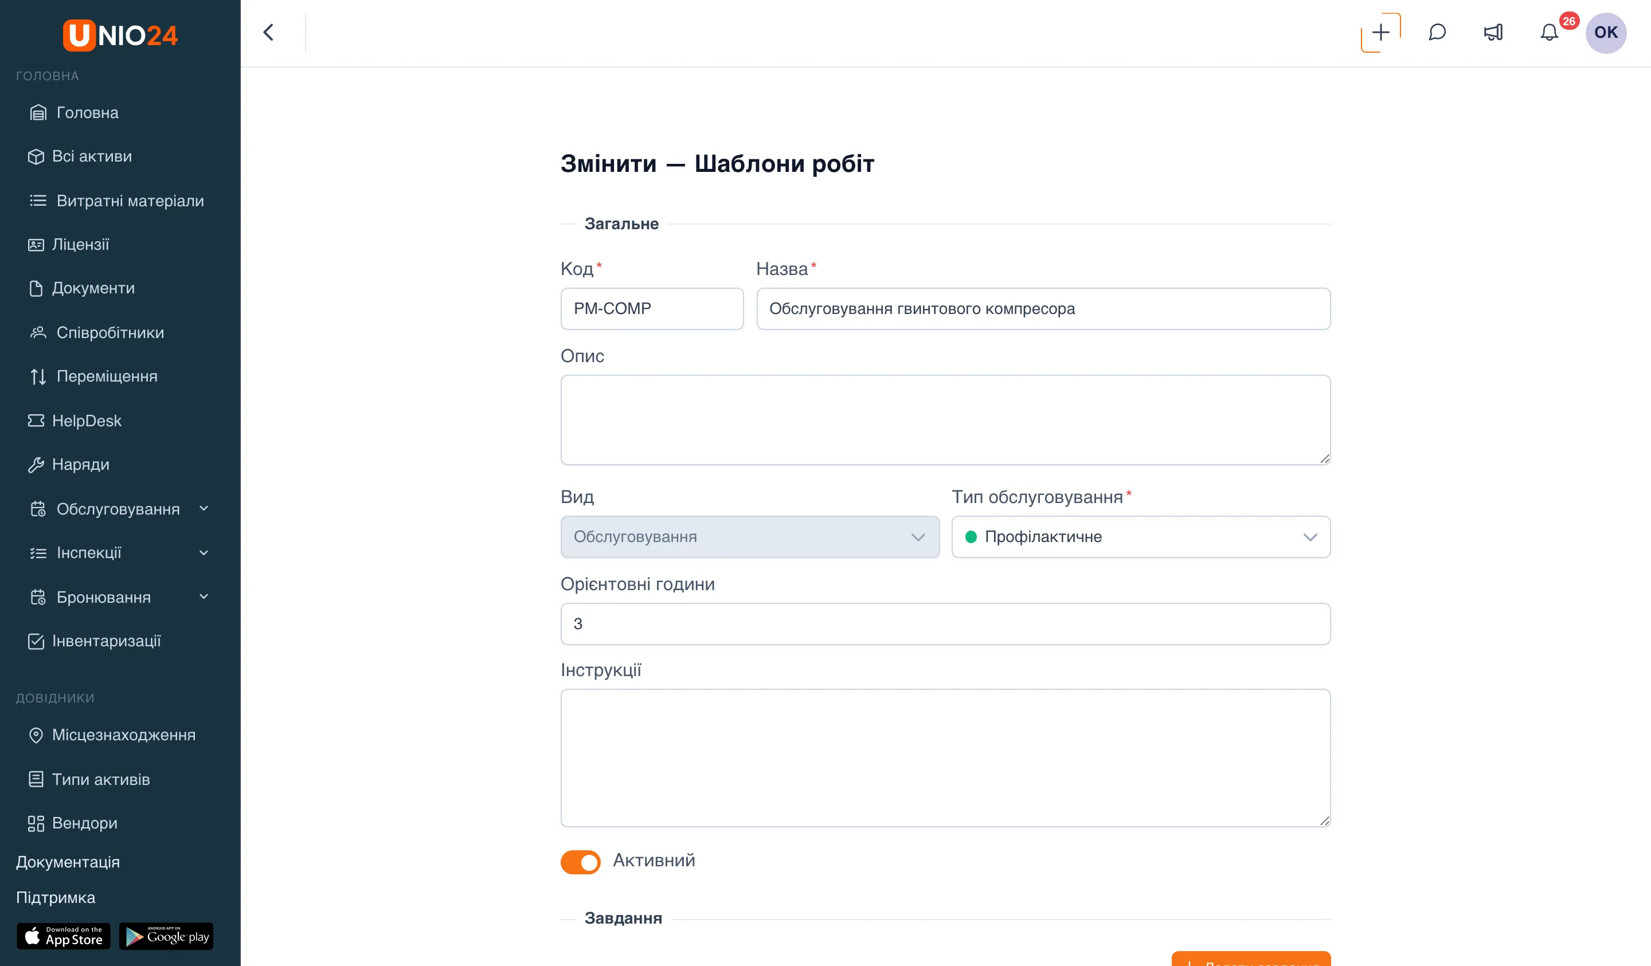The image size is (1651, 966).
Task: Click the Головна home icon
Action: tap(38, 113)
